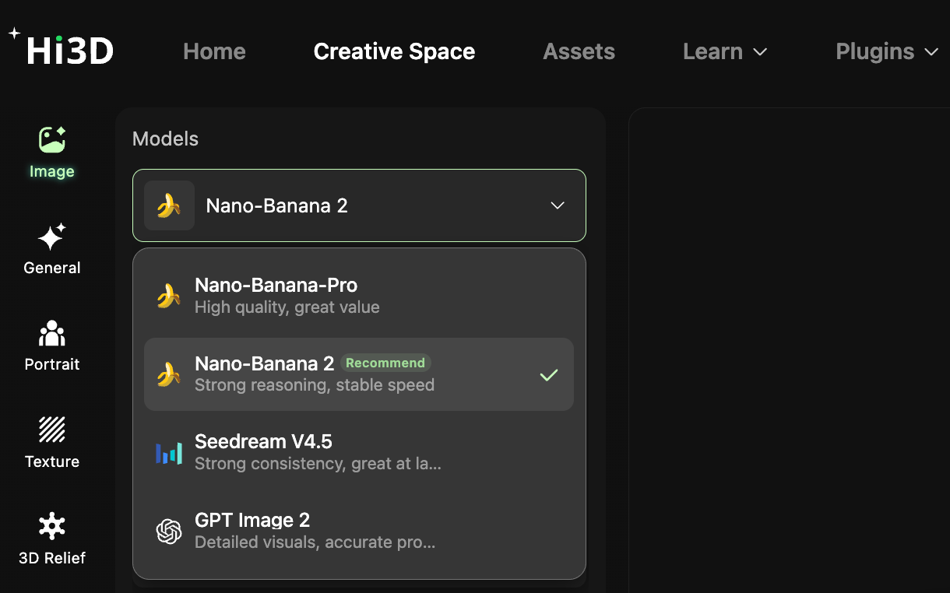Go to Creative Space tab
Screen dimensions: 950x593
point(394,51)
